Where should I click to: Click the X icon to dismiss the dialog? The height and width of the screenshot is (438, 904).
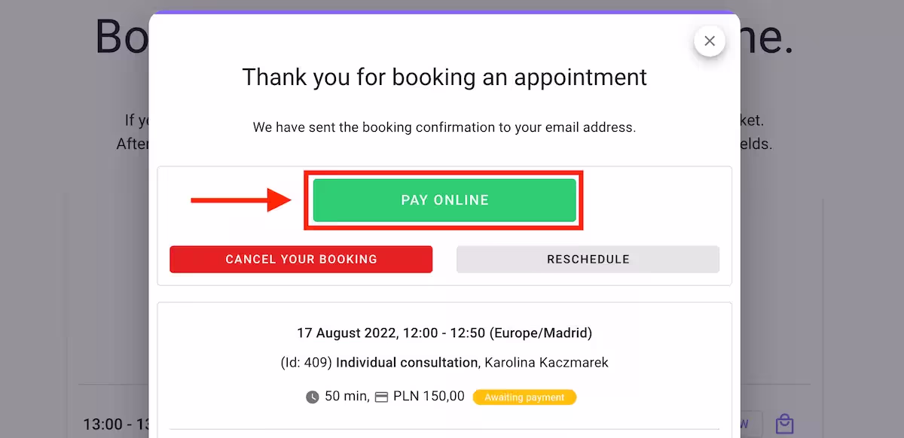pyautogui.click(x=709, y=41)
